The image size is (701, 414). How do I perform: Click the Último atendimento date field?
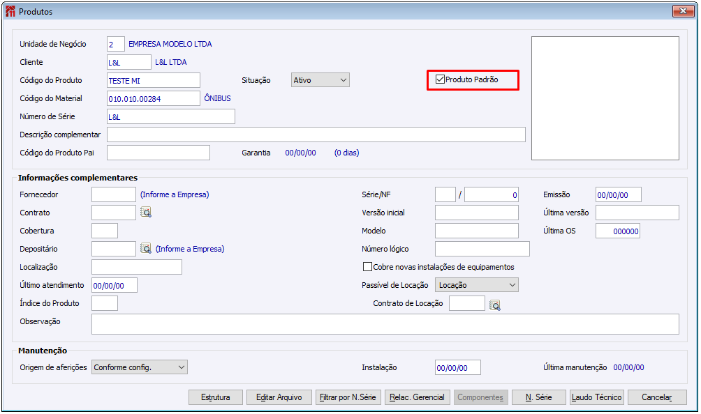pyautogui.click(x=115, y=285)
